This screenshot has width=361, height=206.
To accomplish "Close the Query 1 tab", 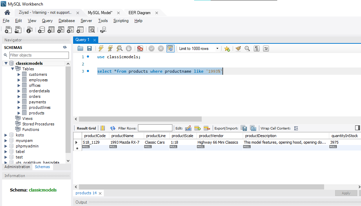I will point(94,40).
